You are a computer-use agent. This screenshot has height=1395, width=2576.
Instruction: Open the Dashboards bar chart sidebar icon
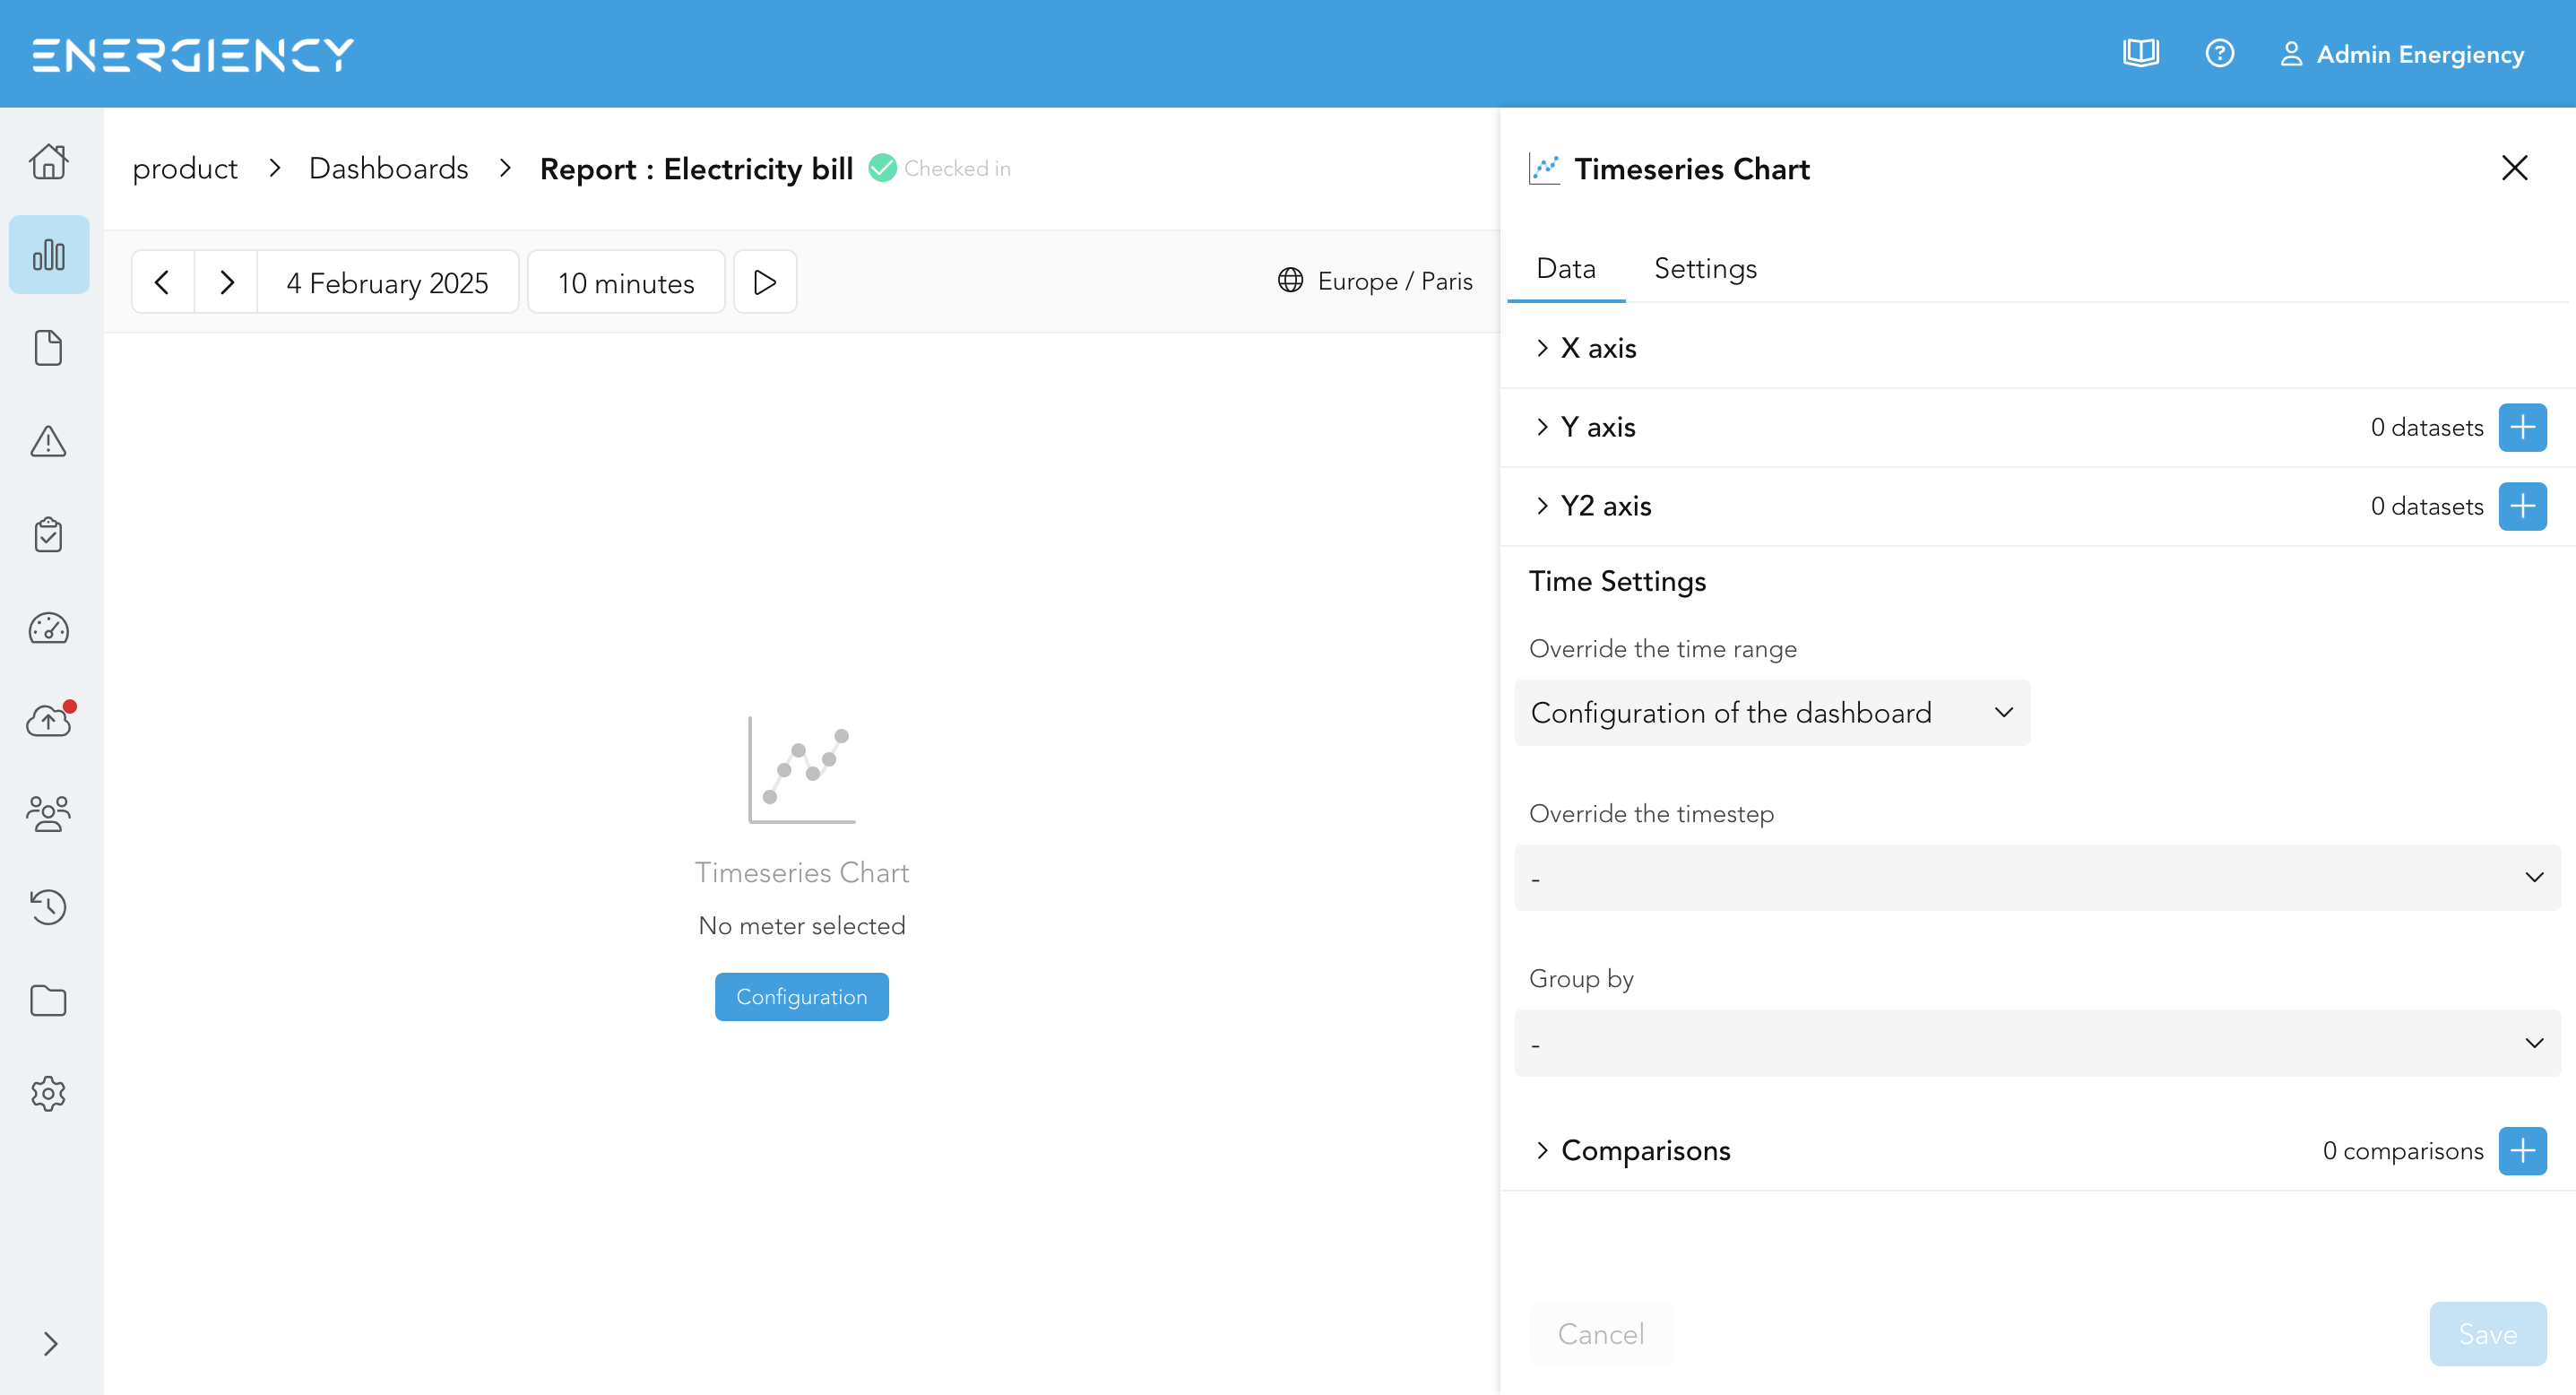pos(48,254)
